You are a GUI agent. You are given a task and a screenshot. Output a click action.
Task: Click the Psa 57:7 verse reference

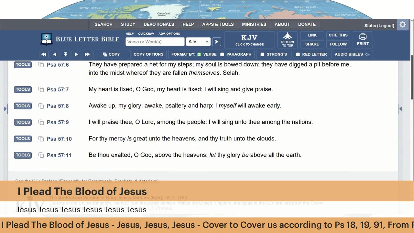pos(58,89)
